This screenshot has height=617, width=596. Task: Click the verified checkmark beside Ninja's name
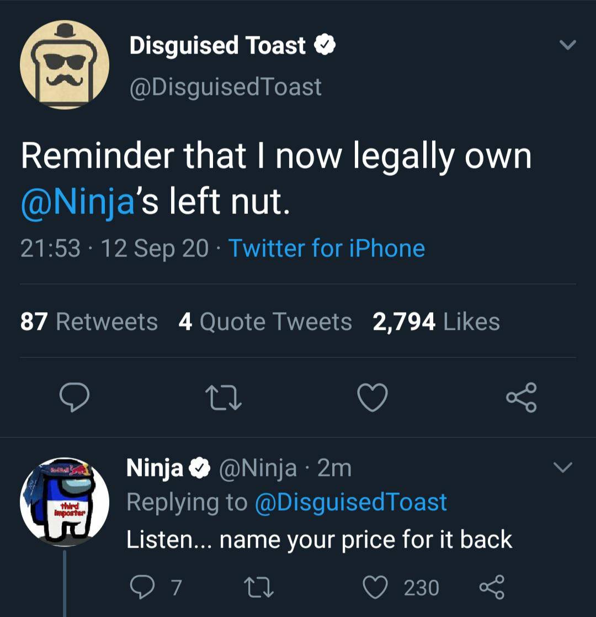198,468
